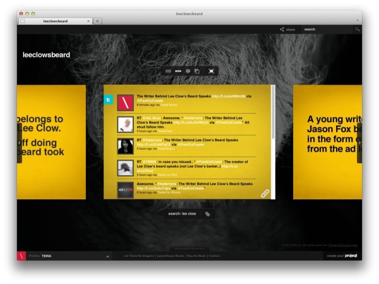
Task: Select the right card about Jason Fox
Action: coord(327,142)
